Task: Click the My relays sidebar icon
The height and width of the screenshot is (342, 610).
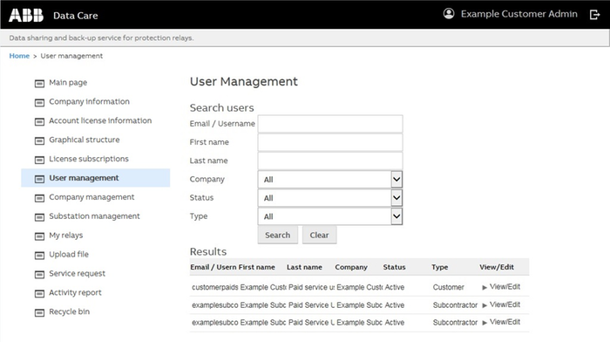Action: (x=39, y=236)
